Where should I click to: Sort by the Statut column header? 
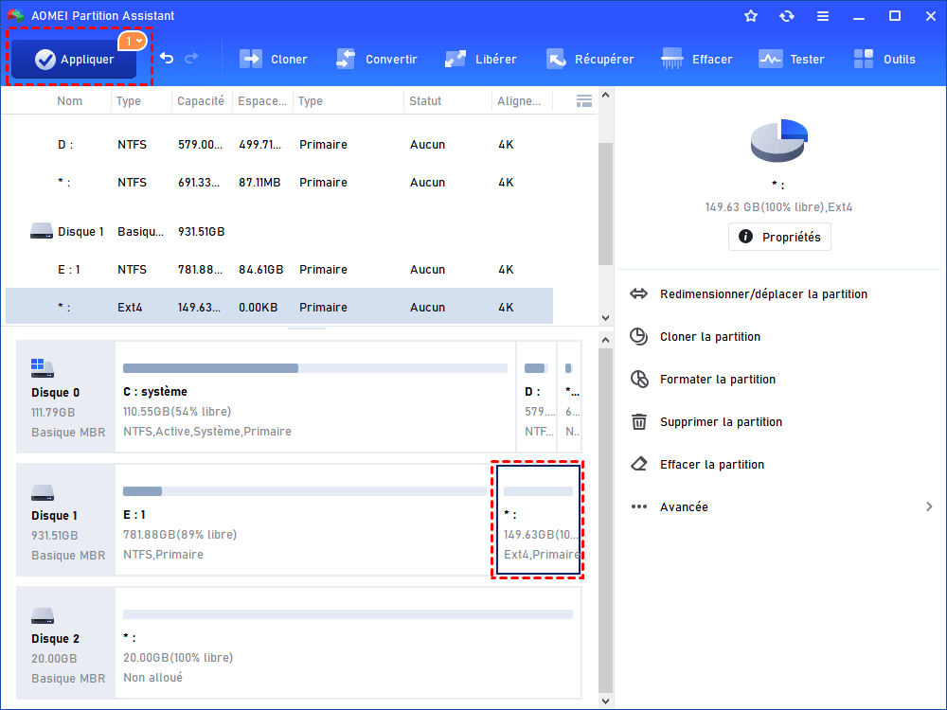[425, 101]
